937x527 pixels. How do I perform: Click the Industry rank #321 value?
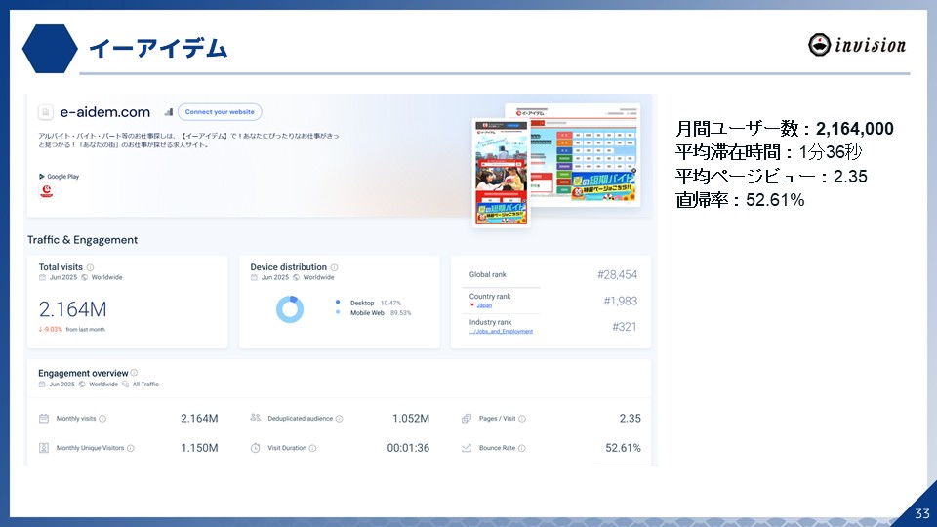(x=625, y=327)
